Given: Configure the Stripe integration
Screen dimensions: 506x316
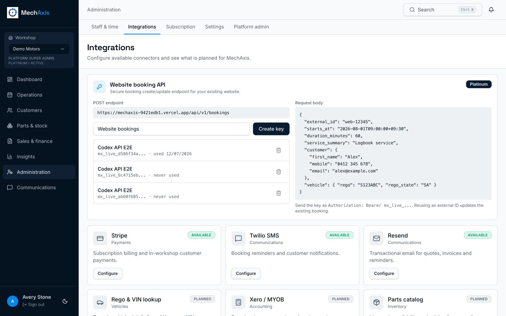Looking at the screenshot, I should coord(108,274).
